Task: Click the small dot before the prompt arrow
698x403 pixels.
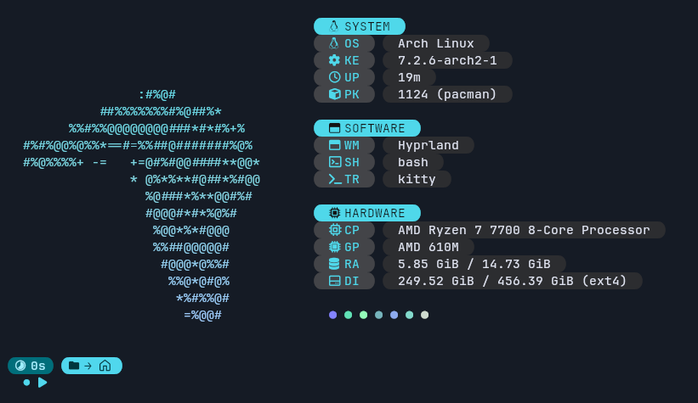Action: (26, 383)
